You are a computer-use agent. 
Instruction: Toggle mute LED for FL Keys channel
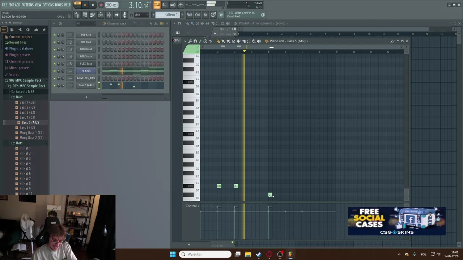tap(54, 71)
